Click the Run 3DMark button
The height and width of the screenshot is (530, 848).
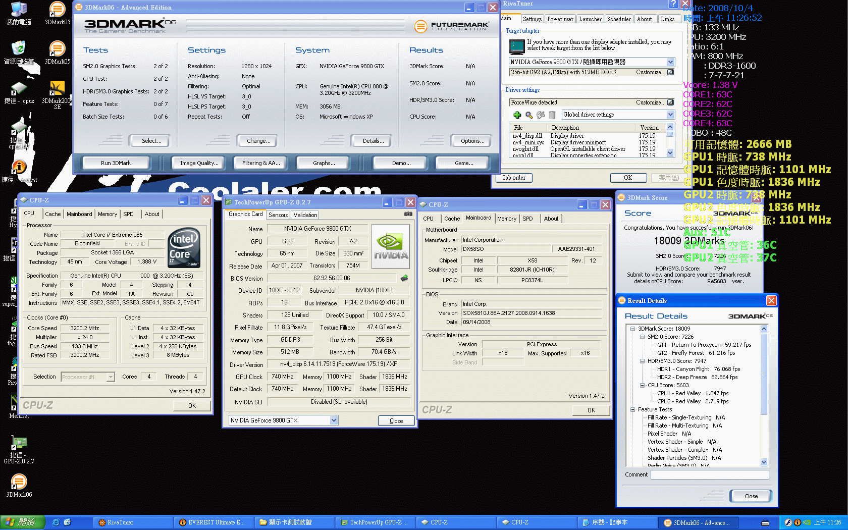(116, 163)
